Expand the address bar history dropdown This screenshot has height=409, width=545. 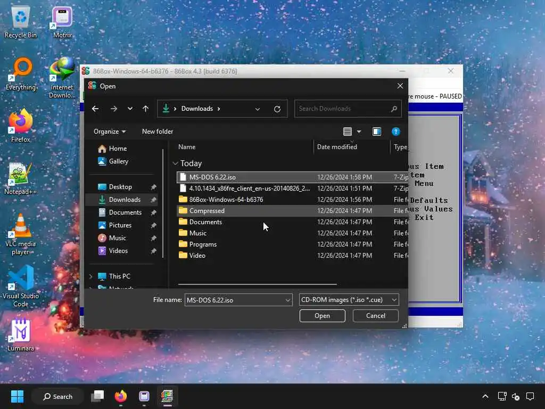pyautogui.click(x=258, y=109)
